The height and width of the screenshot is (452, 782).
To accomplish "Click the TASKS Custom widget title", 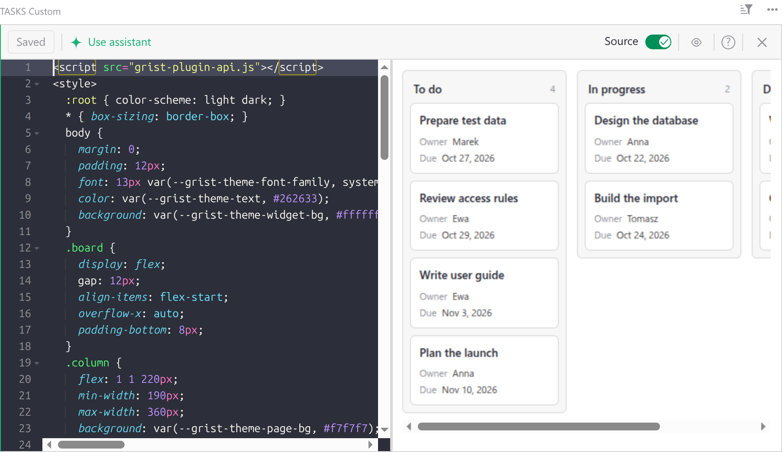I will [x=30, y=12].
